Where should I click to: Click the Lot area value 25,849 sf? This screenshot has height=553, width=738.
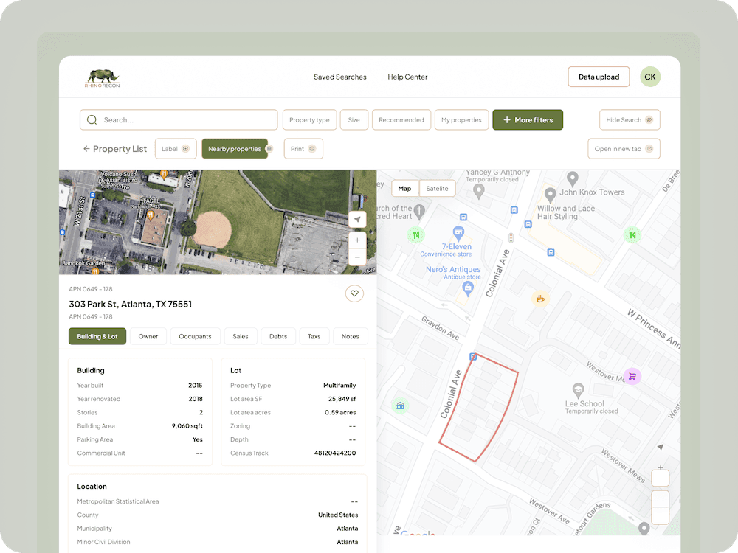tap(342, 399)
